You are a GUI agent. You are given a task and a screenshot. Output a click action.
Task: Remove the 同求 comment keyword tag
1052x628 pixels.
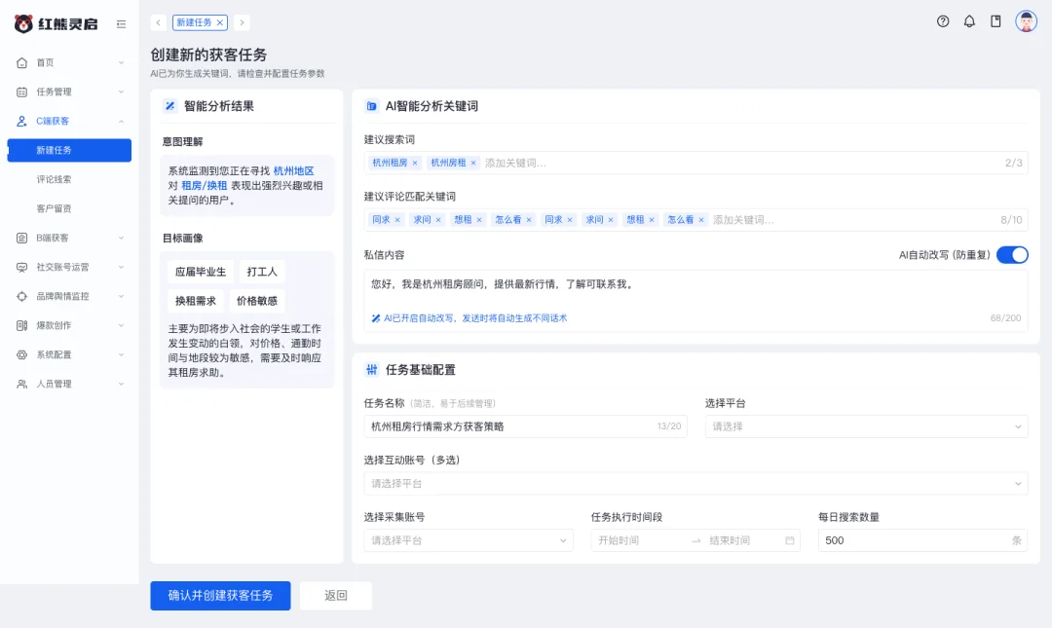(x=397, y=219)
